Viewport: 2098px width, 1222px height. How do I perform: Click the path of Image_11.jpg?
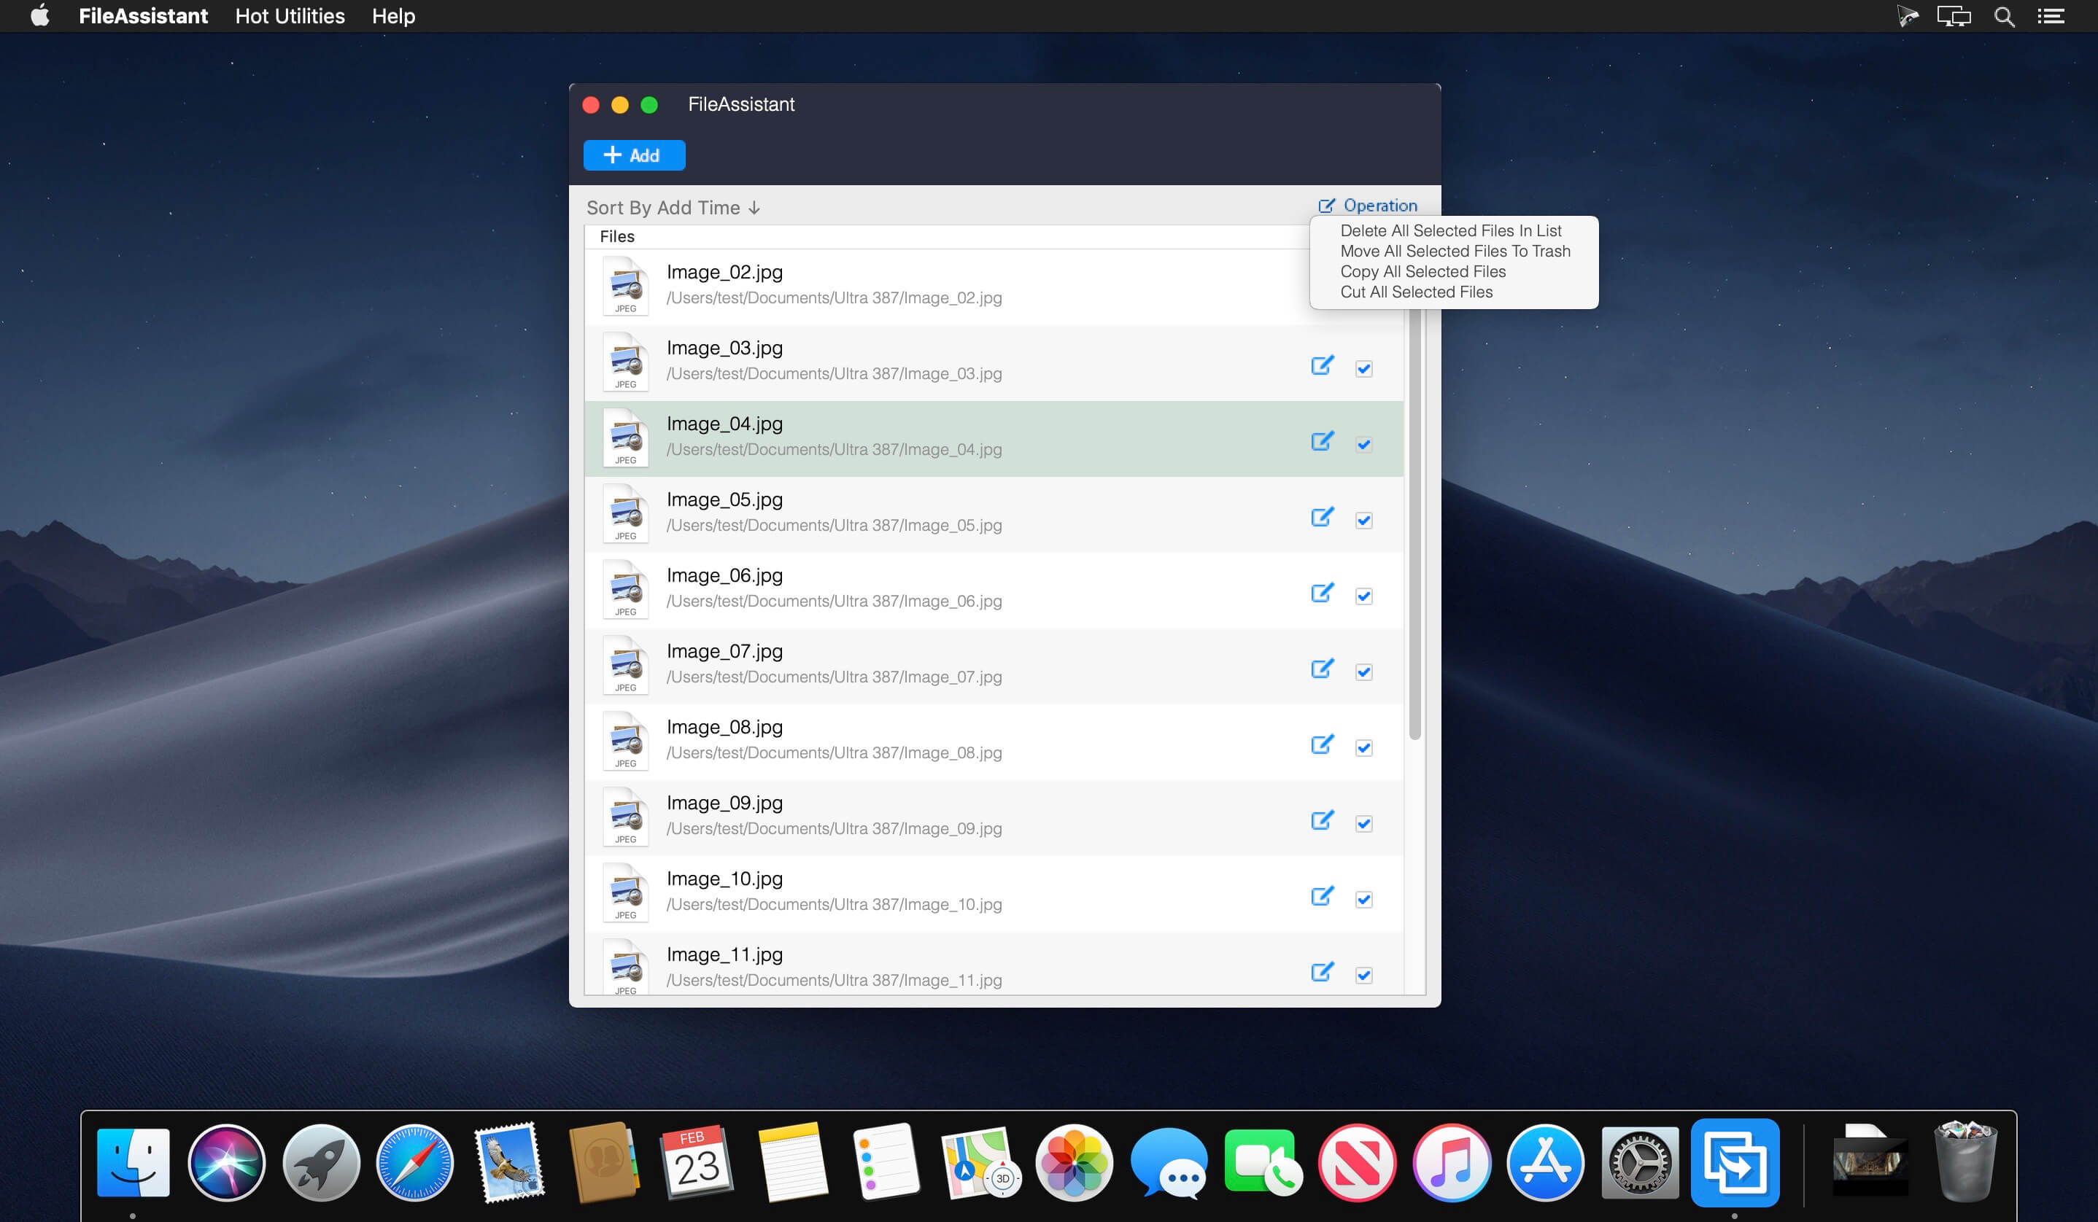(x=833, y=979)
